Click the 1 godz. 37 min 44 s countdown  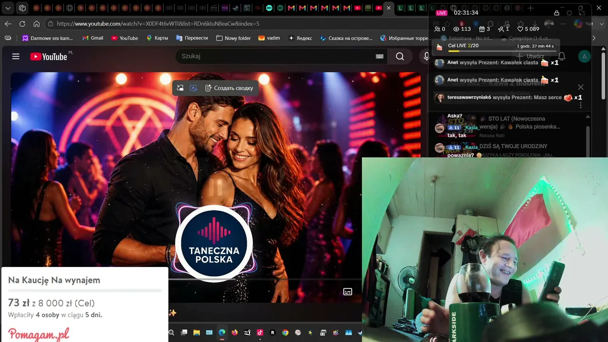pyautogui.click(x=535, y=46)
